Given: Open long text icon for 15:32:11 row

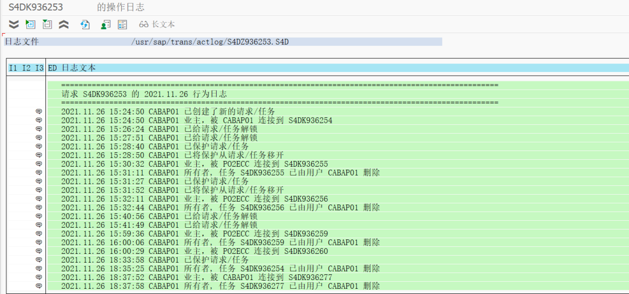Looking at the screenshot, I should (39, 199).
